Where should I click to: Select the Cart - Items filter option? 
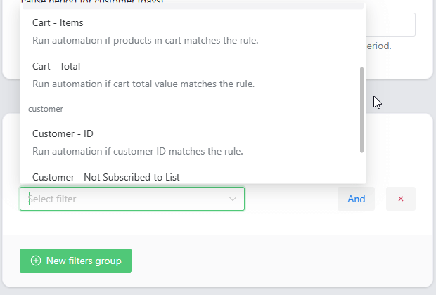click(193, 31)
